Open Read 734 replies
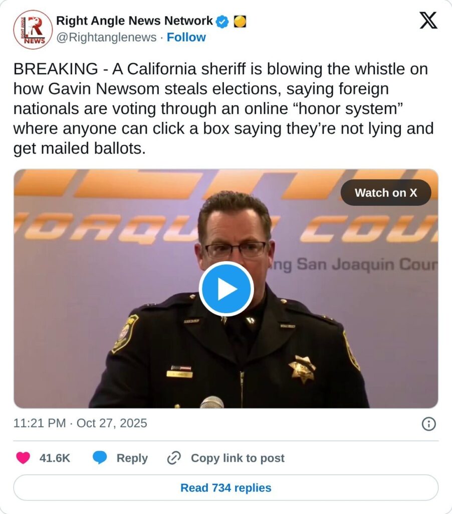 (225, 488)
